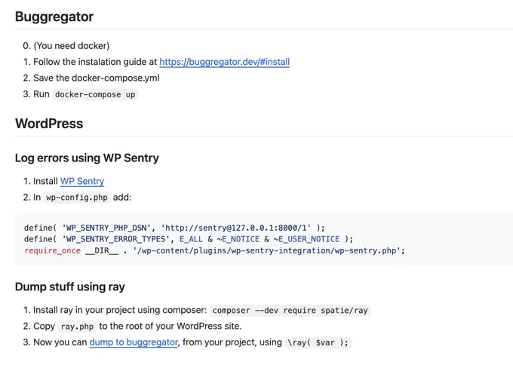Click the 'docker-compose up' inline code

click(95, 94)
